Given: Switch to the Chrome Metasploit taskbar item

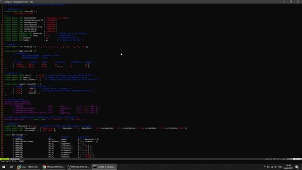Looking at the screenshot, I should click(x=53, y=167).
